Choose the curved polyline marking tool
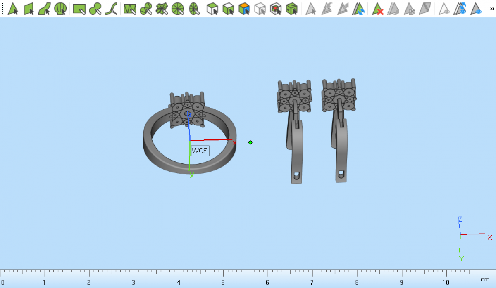496x288 pixels. point(111,9)
